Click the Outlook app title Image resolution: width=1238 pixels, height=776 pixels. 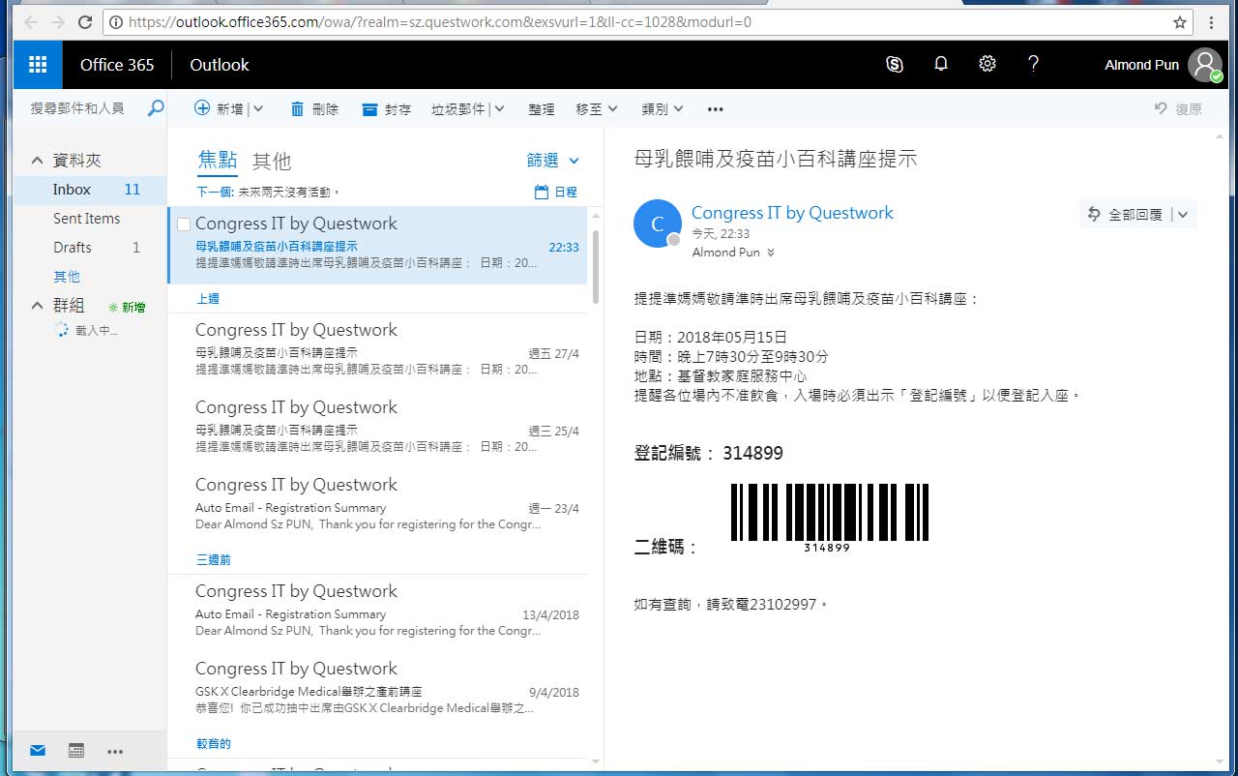pyautogui.click(x=220, y=65)
